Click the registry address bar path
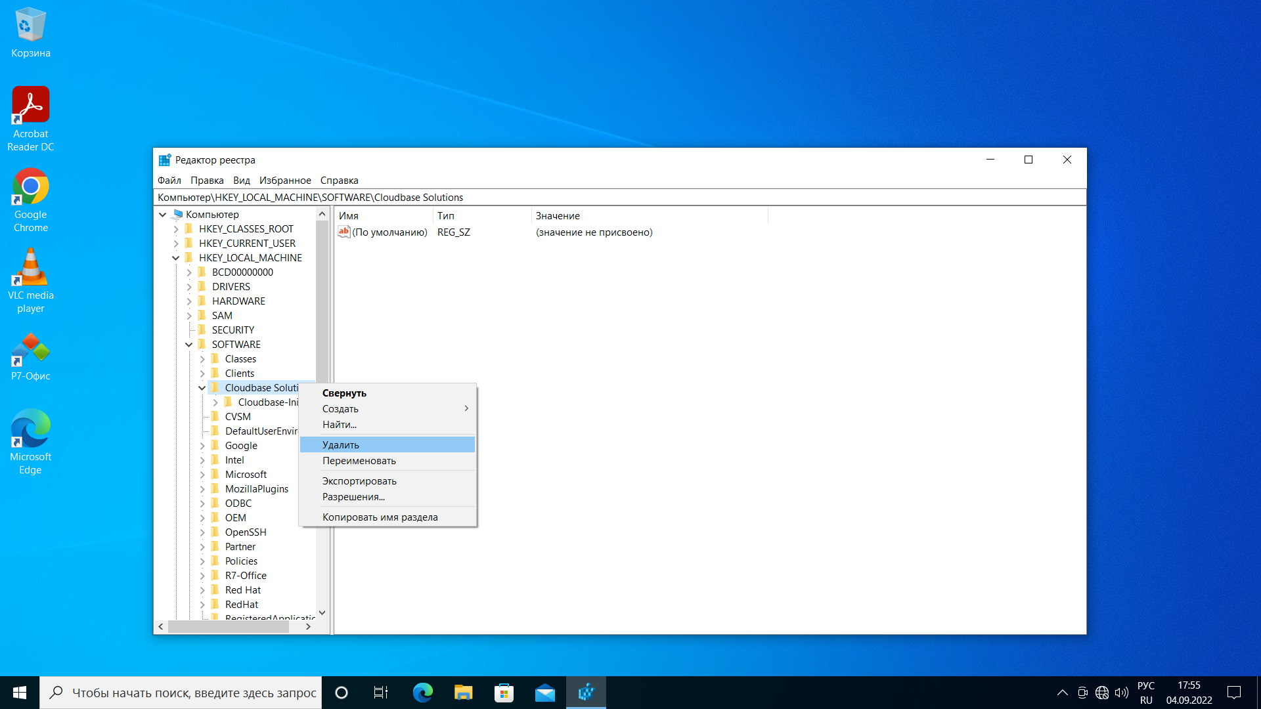 tap(619, 198)
